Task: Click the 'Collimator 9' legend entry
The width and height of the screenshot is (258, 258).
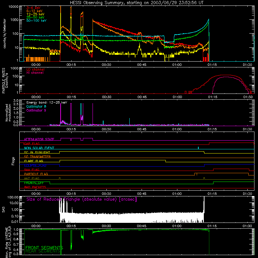Action: 36,110
